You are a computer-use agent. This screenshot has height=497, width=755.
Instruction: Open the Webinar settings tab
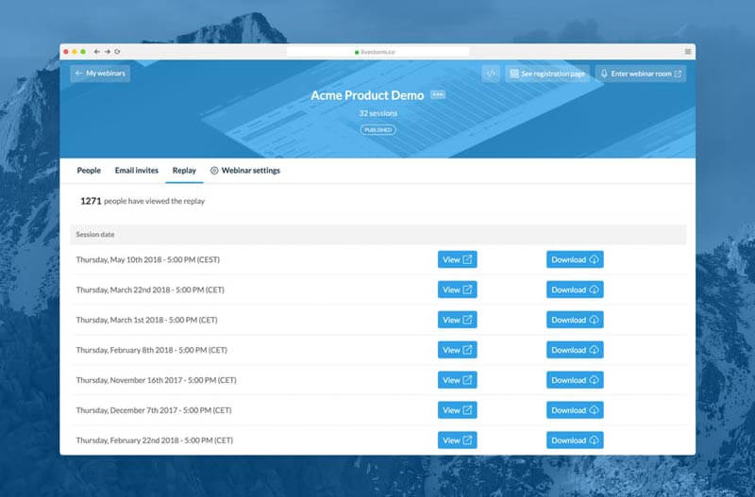click(244, 171)
